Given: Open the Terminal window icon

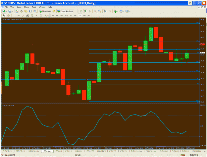Looking at the screenshot, I should [x=30, y=11].
